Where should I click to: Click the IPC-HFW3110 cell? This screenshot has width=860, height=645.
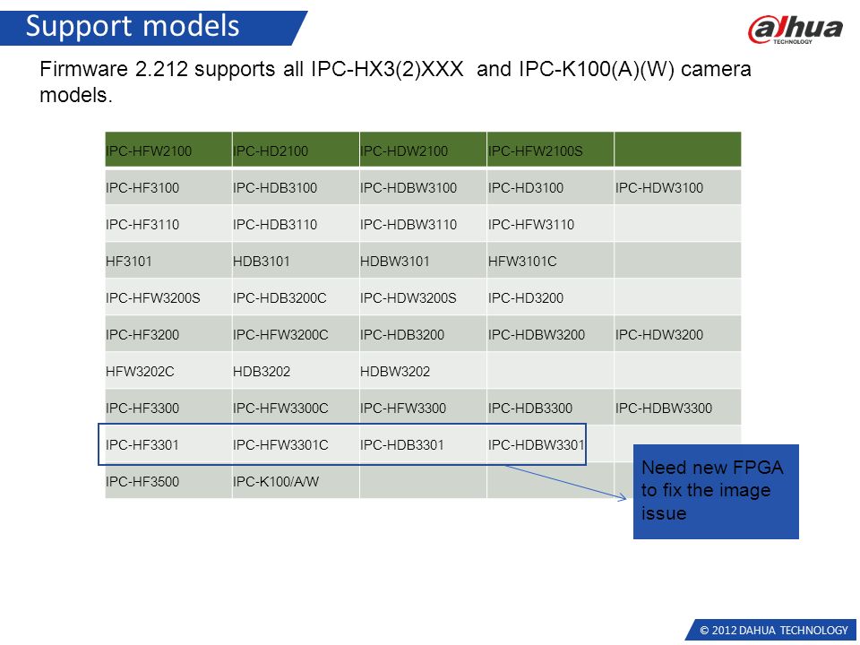click(550, 224)
